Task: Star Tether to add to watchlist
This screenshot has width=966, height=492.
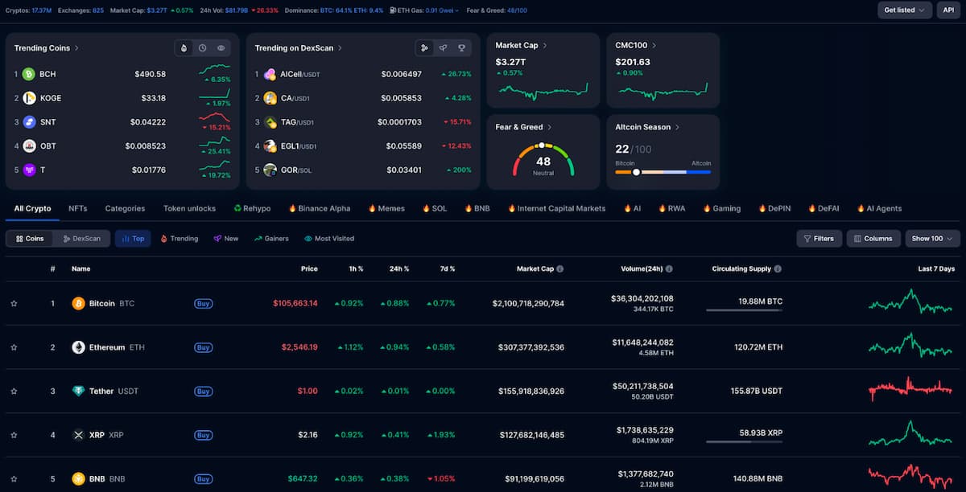Action: [14, 392]
